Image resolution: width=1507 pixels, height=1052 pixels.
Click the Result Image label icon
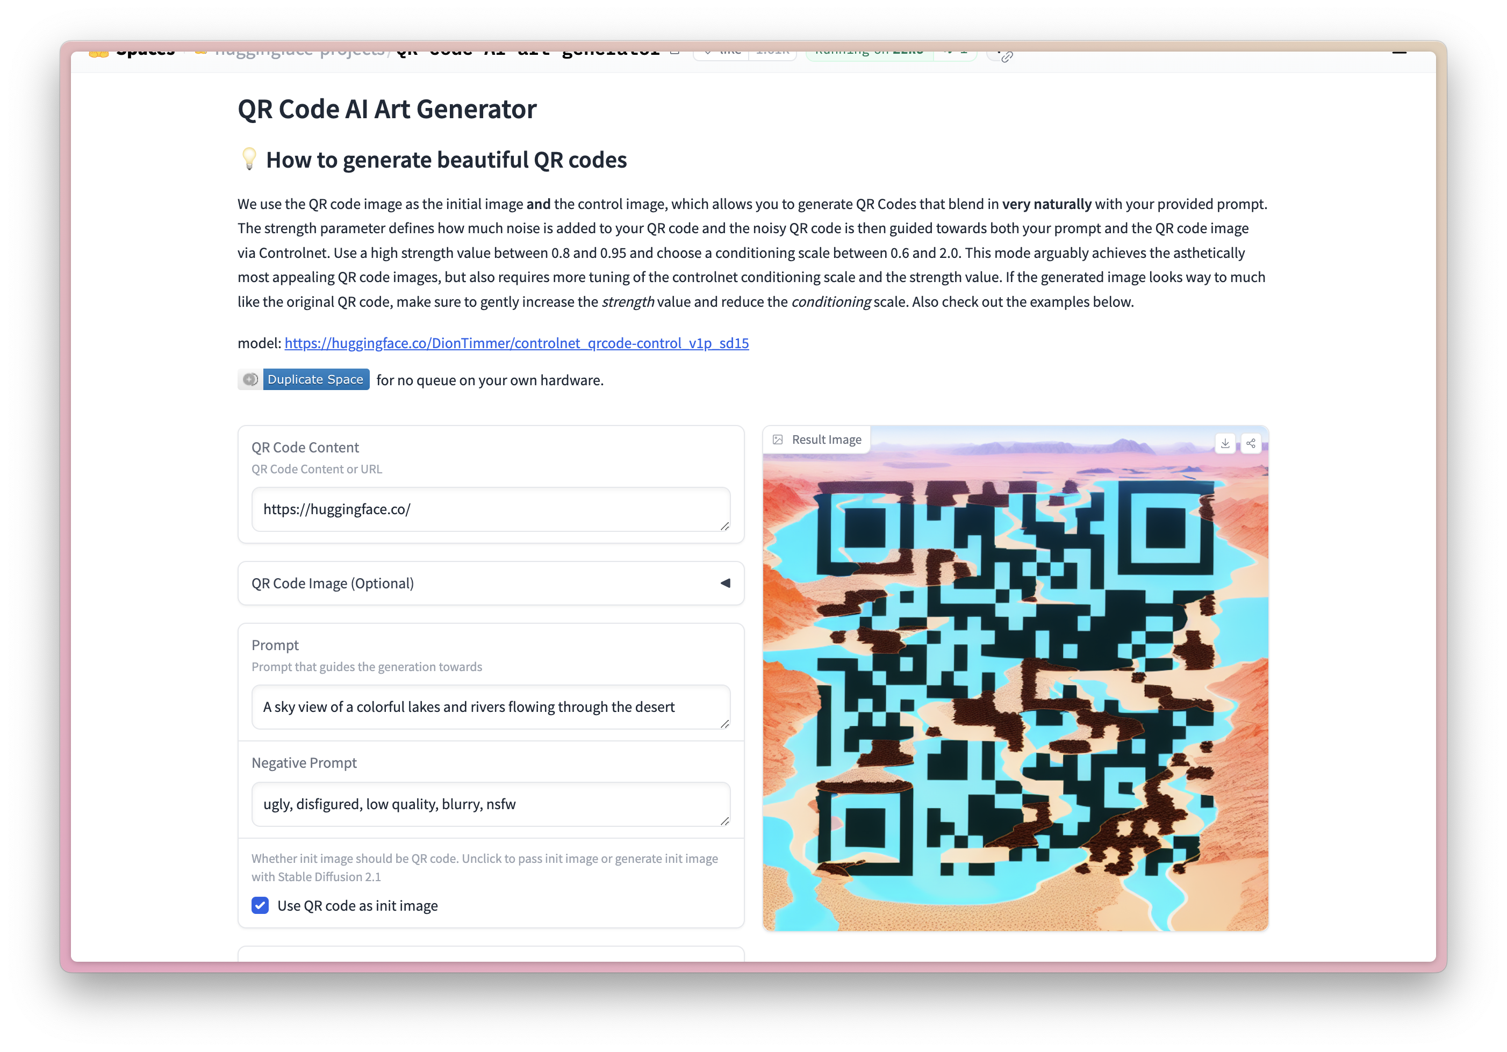[779, 438]
